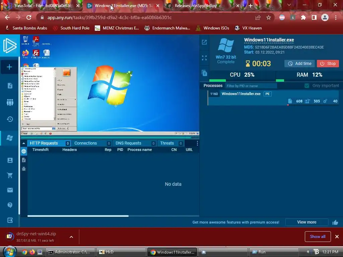Open a new browser tab
Viewport: 343px width, 257px height.
click(x=251, y=6)
